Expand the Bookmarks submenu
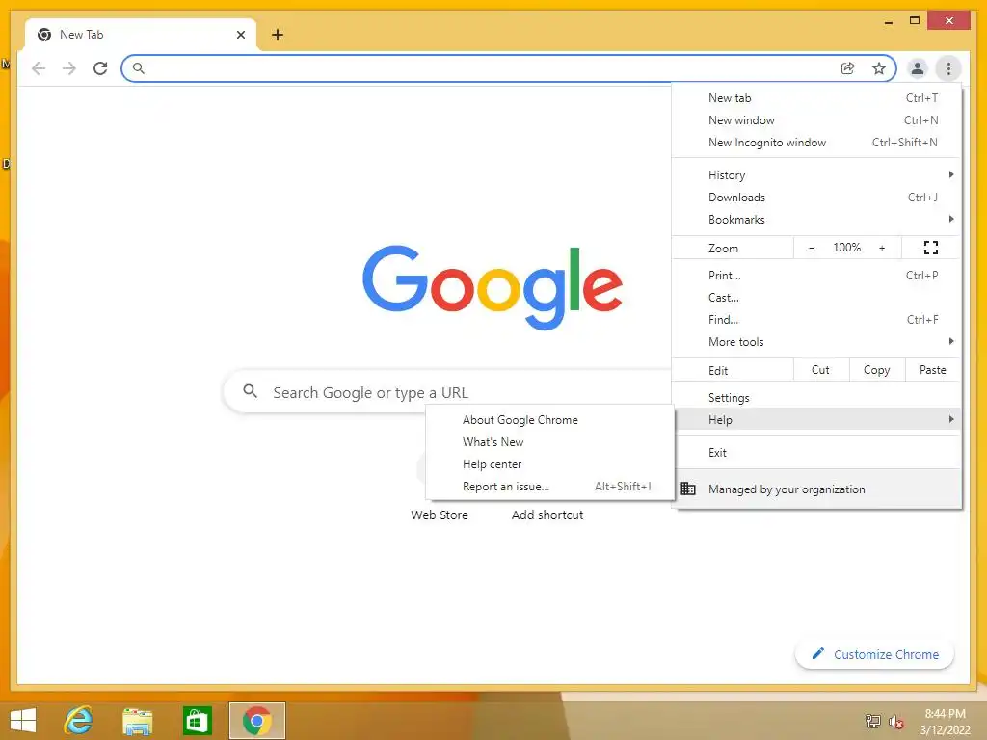This screenshot has width=987, height=740. (x=816, y=219)
